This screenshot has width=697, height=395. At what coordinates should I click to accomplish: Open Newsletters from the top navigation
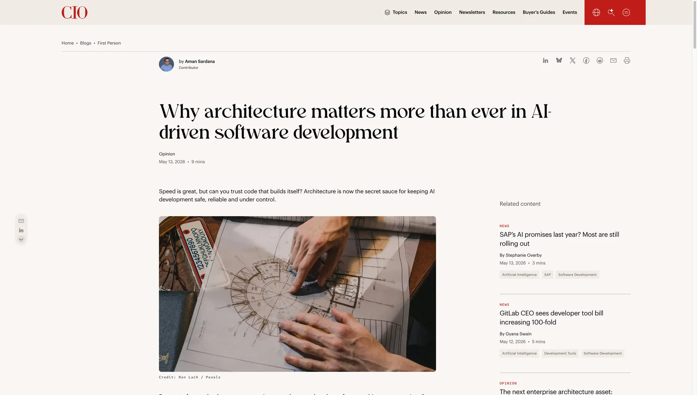coord(472,12)
